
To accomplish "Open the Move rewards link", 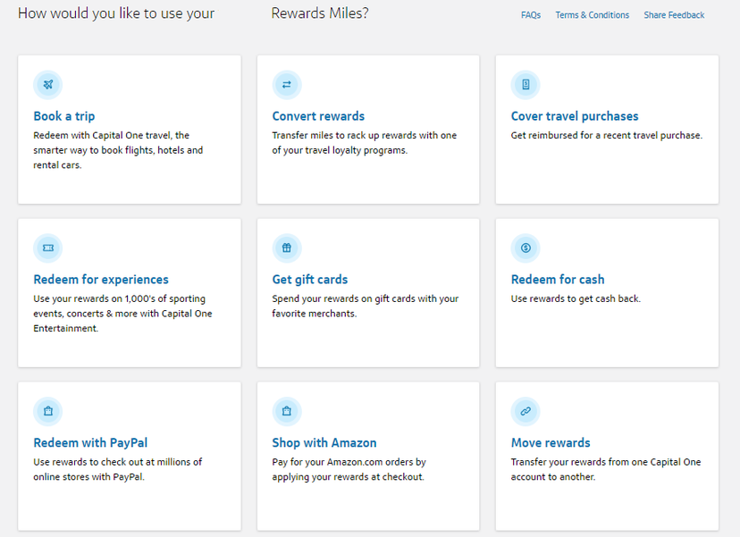I will tap(551, 442).
